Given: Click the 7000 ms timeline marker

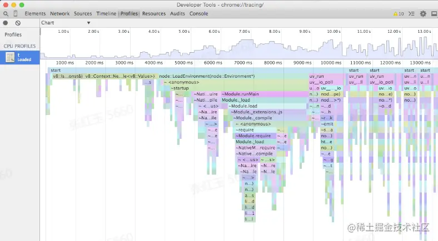Looking at the screenshot, I should point(243,63).
